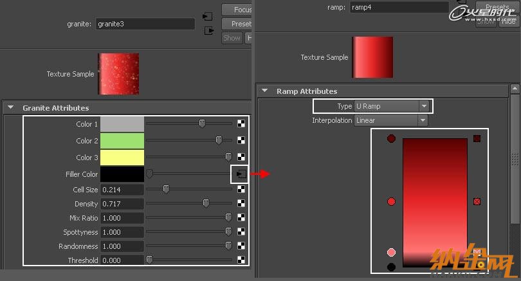This screenshot has height=281, width=521.
Task: Click the Color 1 gray swatch
Action: (x=122, y=124)
